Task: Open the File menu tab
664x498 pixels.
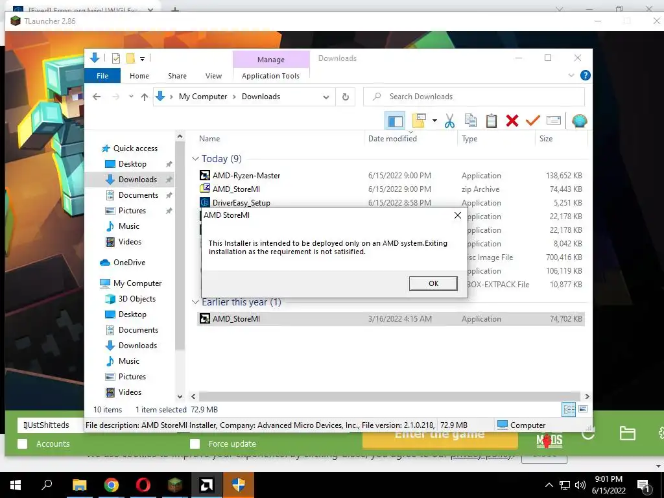Action: pyautogui.click(x=102, y=76)
